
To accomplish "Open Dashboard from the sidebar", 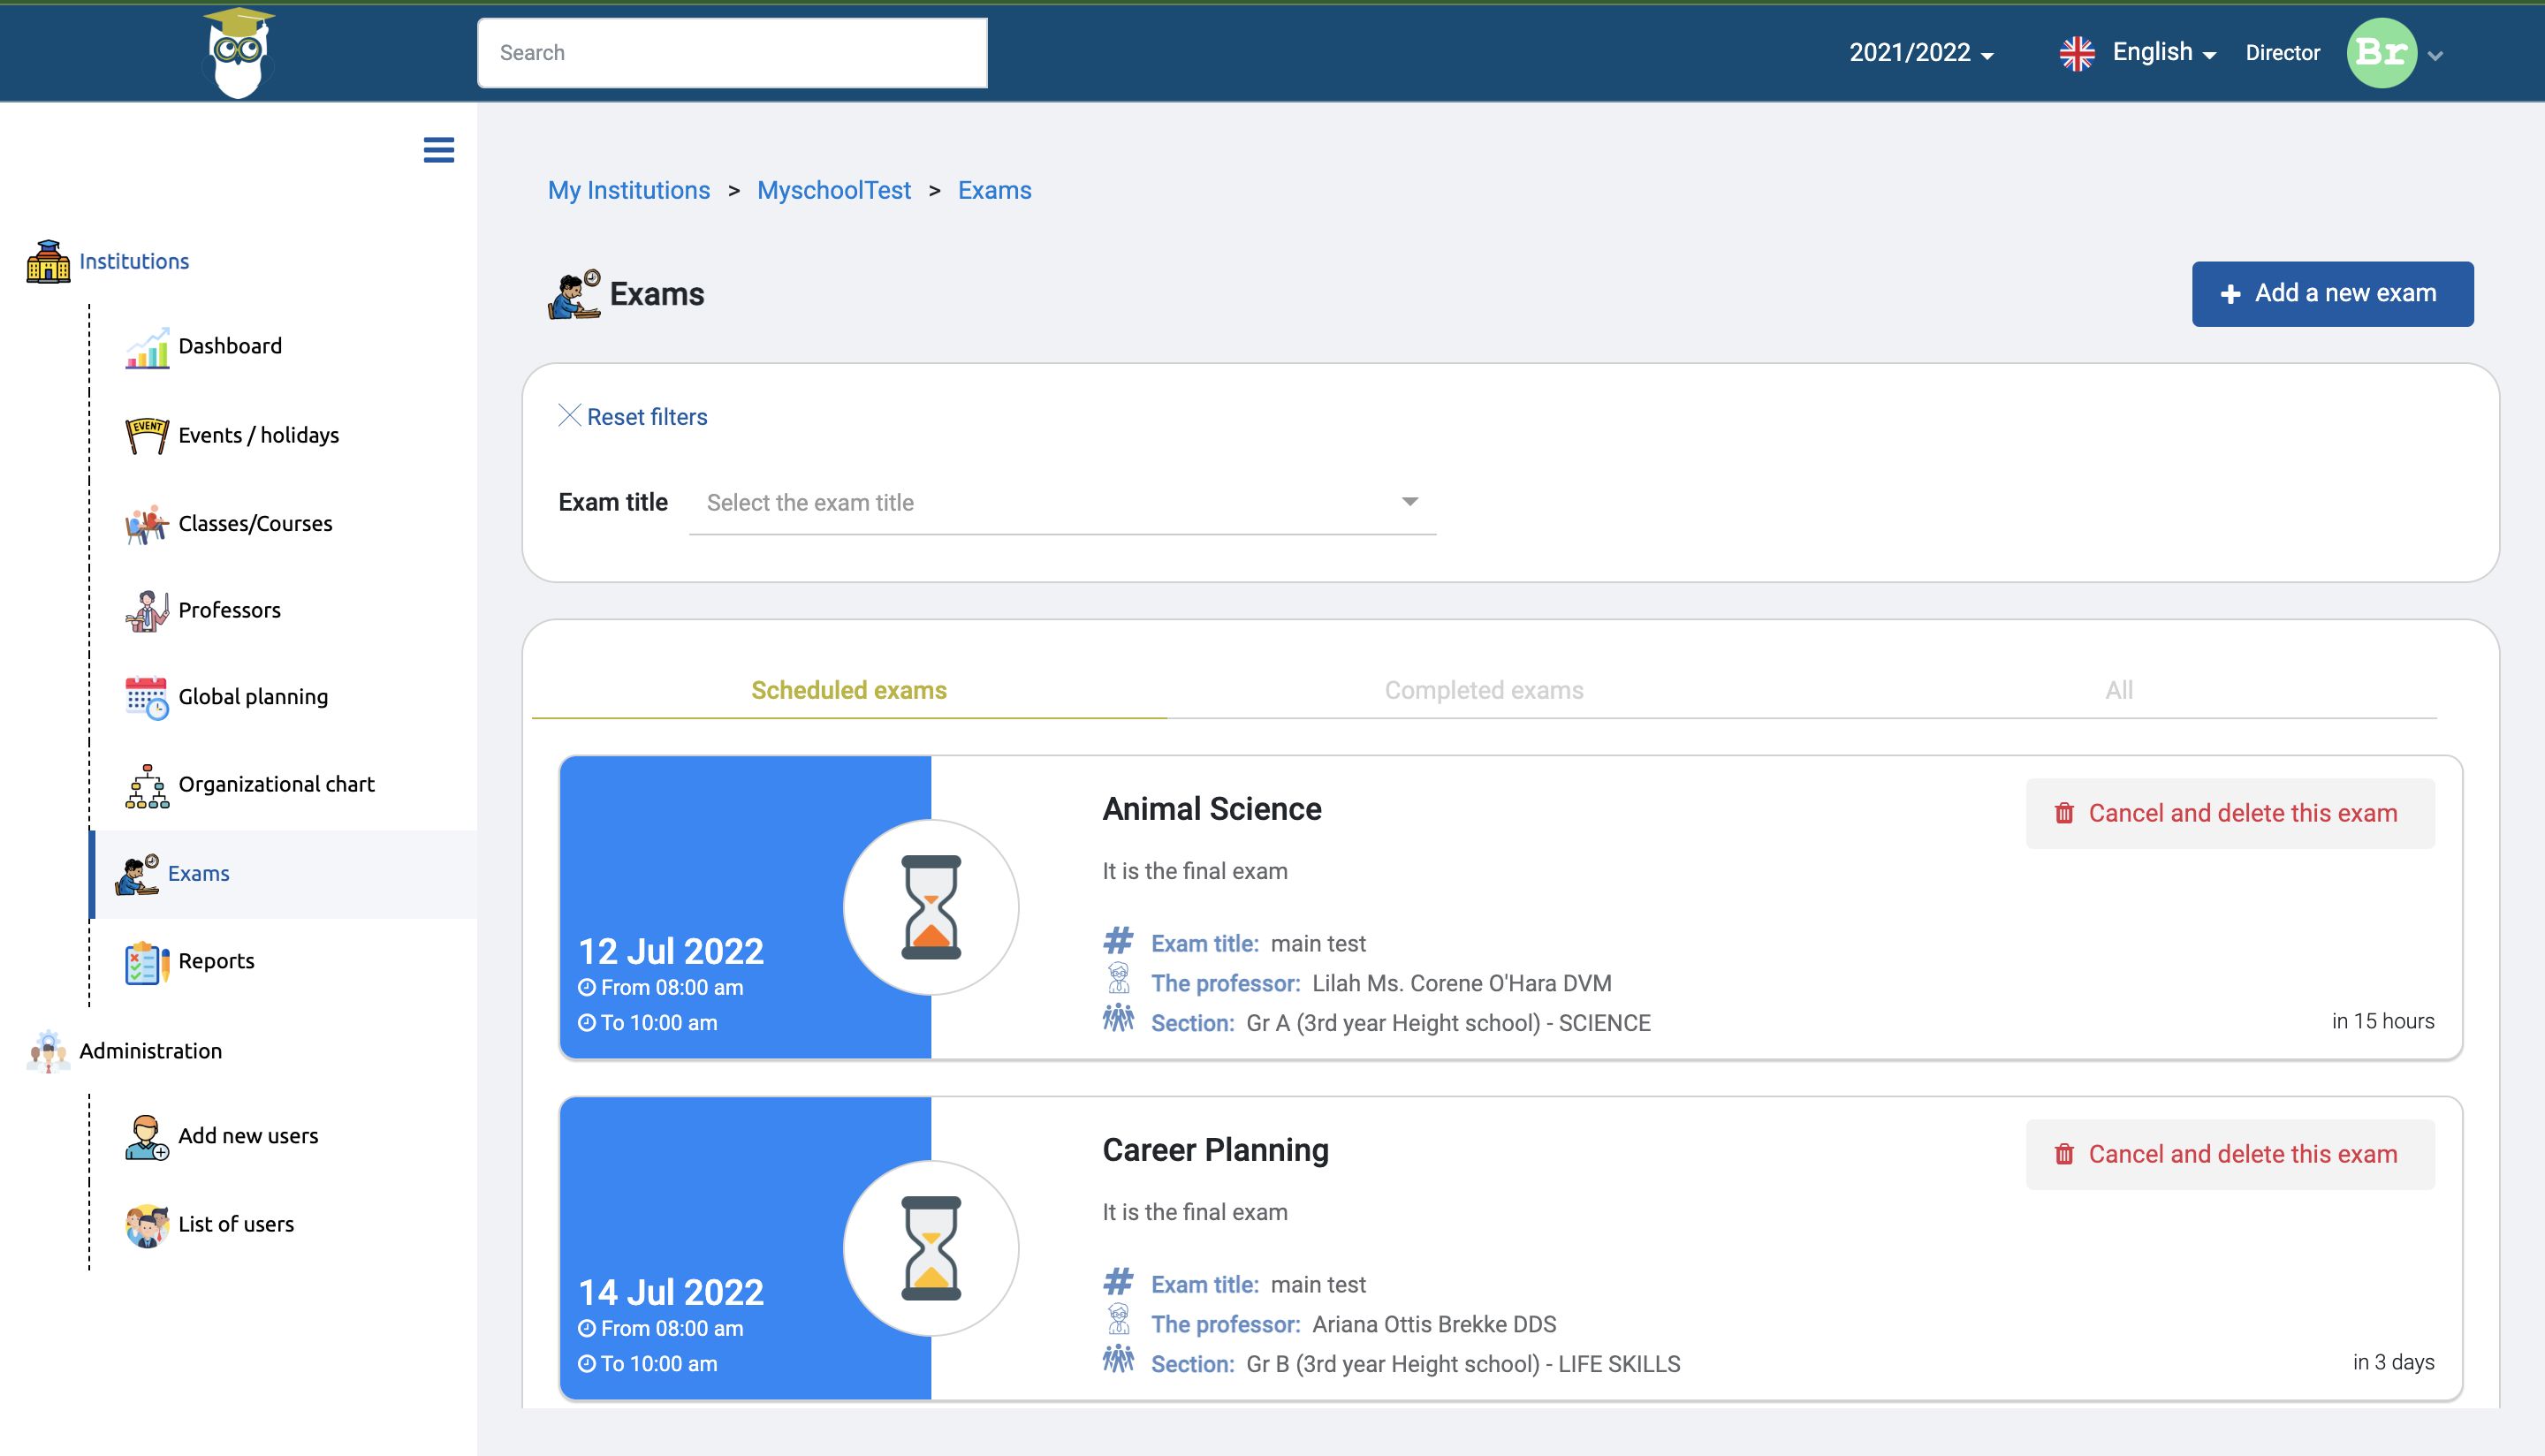I will tap(229, 346).
